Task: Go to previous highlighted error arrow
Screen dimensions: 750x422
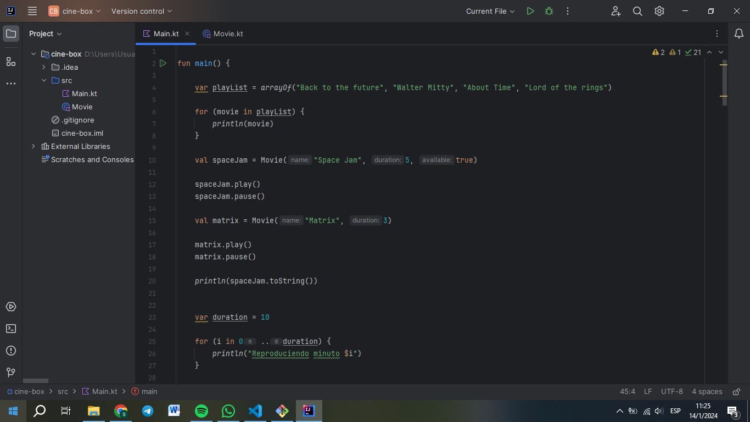Action: pyautogui.click(x=709, y=52)
